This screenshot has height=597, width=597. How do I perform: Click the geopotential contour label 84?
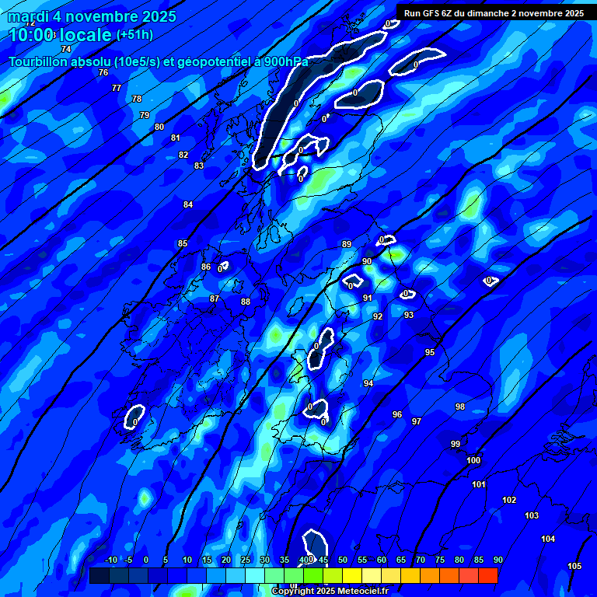pos(188,204)
